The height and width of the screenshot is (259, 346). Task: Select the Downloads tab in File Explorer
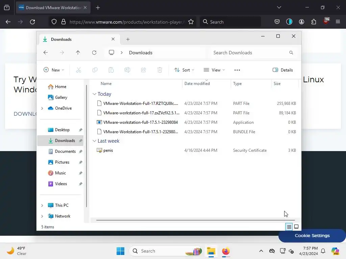click(x=80, y=39)
